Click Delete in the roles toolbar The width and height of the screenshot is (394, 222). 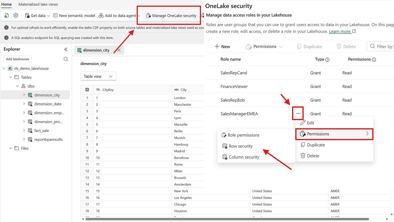click(x=346, y=47)
